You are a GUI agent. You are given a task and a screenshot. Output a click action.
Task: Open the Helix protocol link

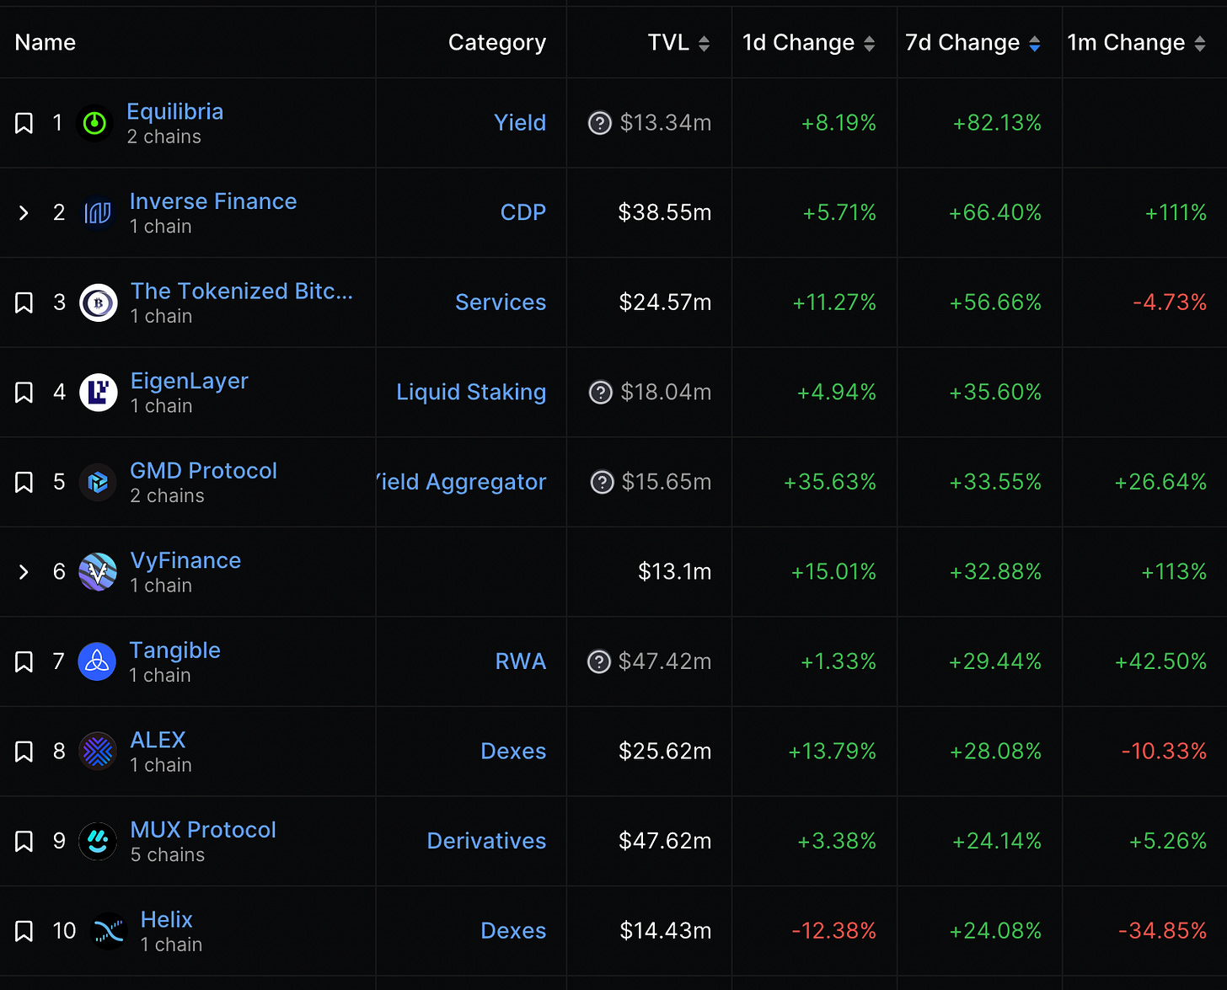click(x=167, y=919)
